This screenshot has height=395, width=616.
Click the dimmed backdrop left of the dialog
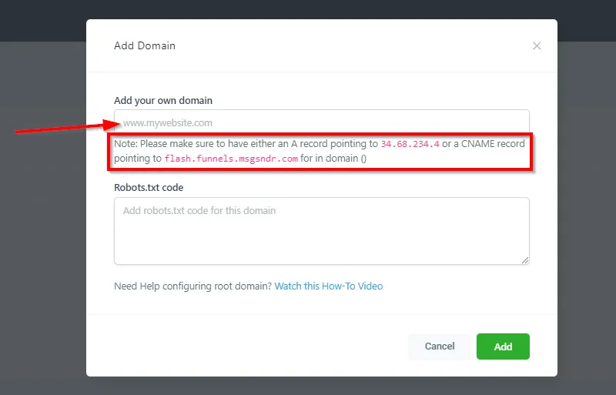pos(42,231)
